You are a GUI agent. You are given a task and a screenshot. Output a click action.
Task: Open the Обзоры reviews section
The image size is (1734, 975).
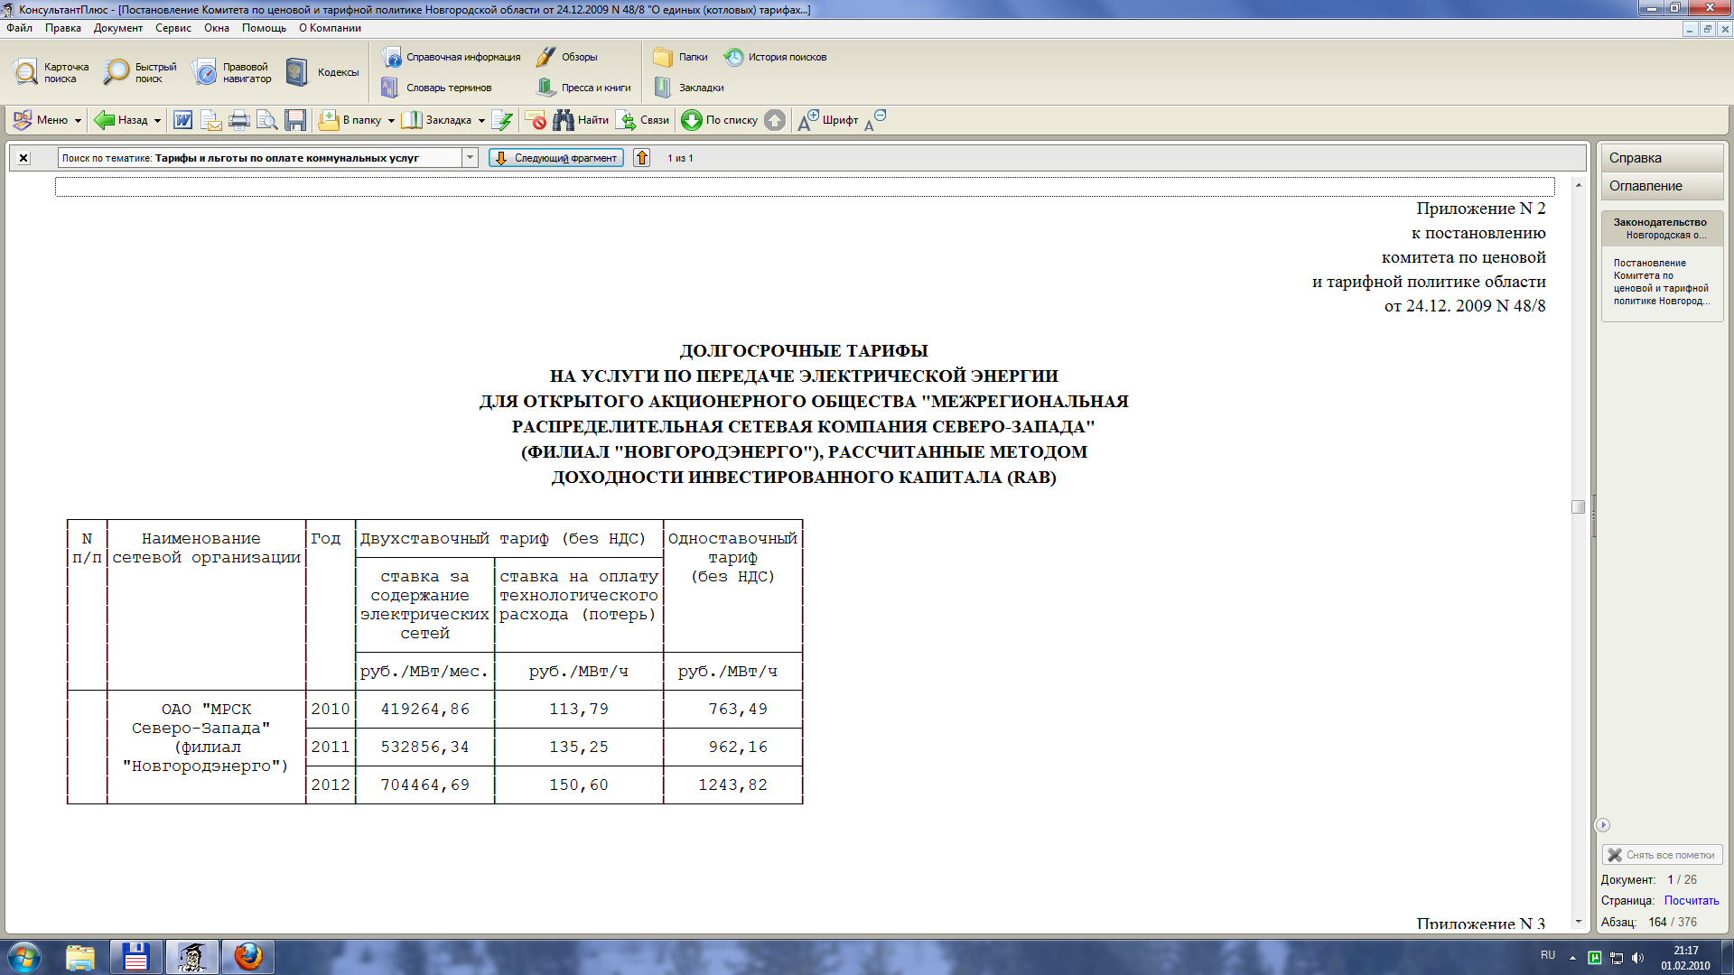tap(566, 57)
